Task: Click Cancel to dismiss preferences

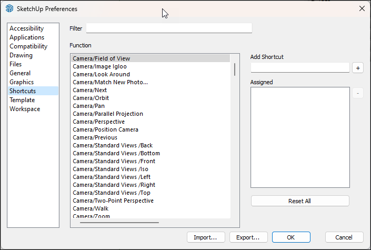Action: tap(344, 237)
